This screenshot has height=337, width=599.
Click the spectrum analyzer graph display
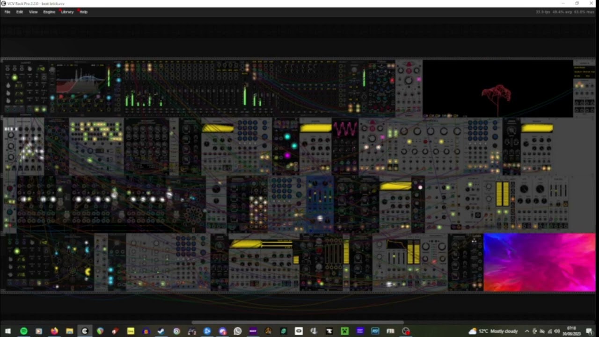point(80,80)
